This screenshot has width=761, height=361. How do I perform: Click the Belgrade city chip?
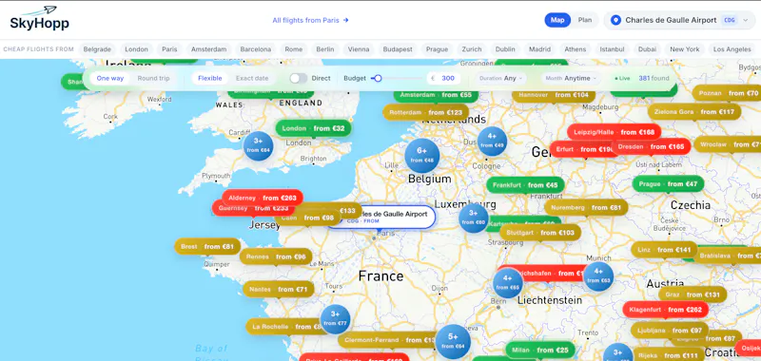click(97, 49)
